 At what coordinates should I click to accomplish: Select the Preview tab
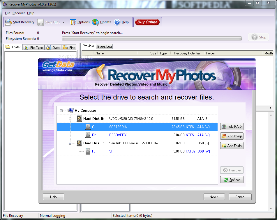[88, 46]
